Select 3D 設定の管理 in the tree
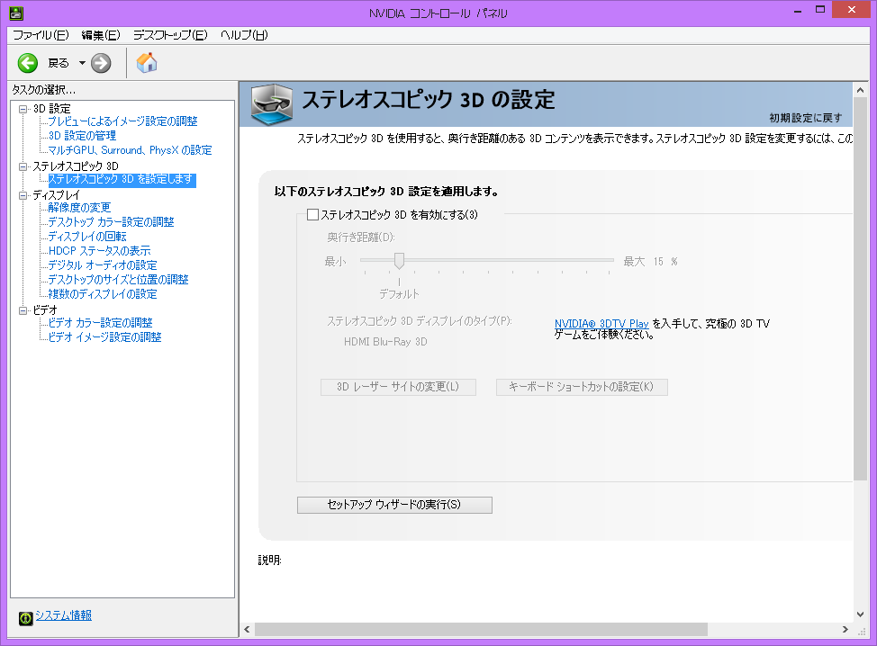Screen dimensions: 877x646 [82, 136]
